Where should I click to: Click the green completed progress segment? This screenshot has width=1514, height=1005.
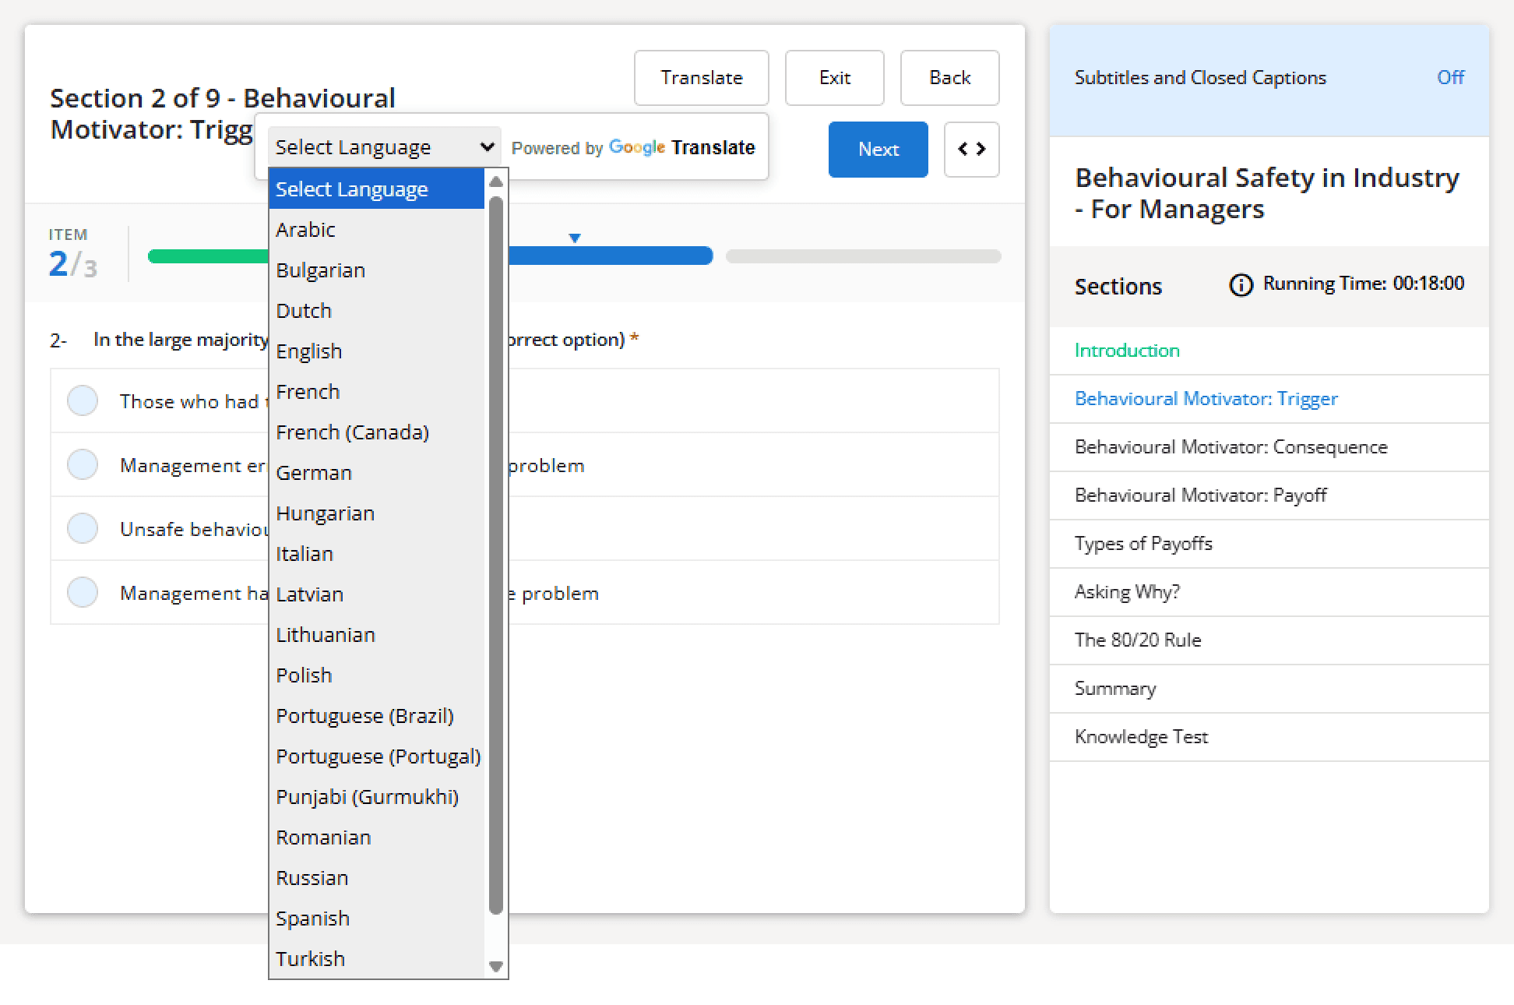[208, 256]
